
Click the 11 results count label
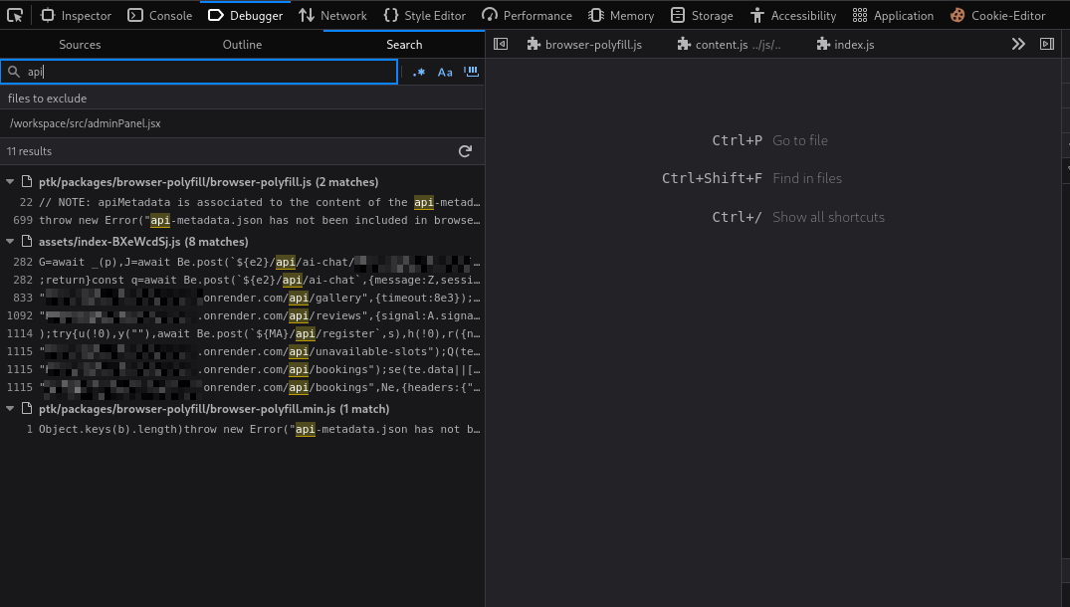[x=29, y=151]
